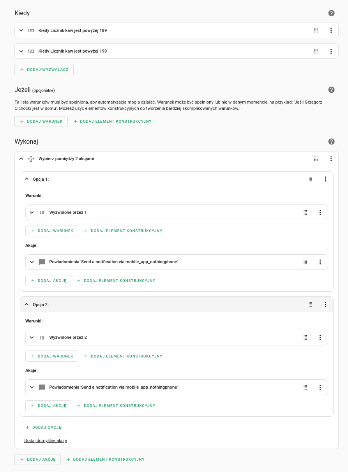Expand trigger 'Kiedy Licznik kaw jest powyżej 189'
348x472 pixels.
pyautogui.click(x=21, y=30)
